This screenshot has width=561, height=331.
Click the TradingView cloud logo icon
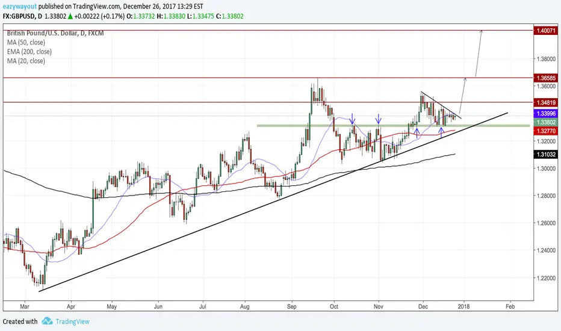(x=47, y=321)
